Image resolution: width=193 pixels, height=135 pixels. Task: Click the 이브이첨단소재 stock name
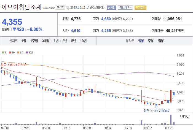click(x=22, y=7)
